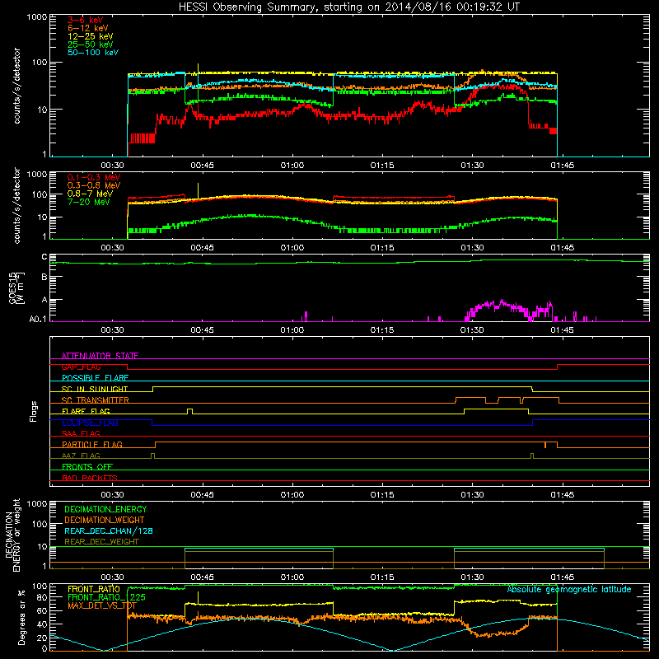Click the Degrees or % axis label
The width and height of the screenshot is (659, 659).
[x=21, y=617]
